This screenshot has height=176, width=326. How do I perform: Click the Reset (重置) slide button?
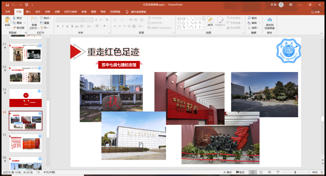point(45,23)
